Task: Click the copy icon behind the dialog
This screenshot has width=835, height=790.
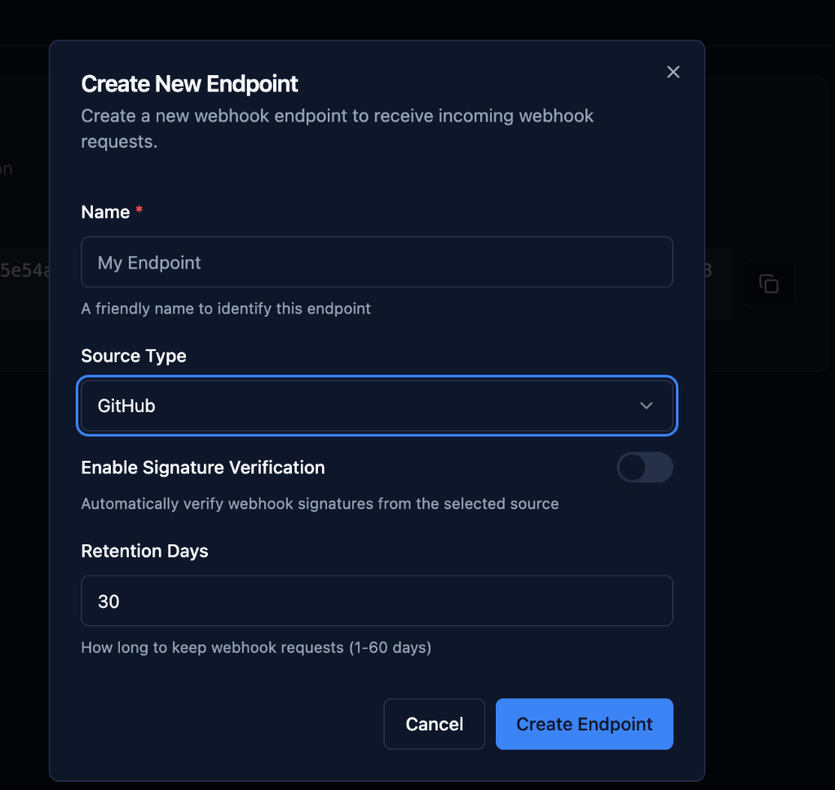Action: pos(768,283)
